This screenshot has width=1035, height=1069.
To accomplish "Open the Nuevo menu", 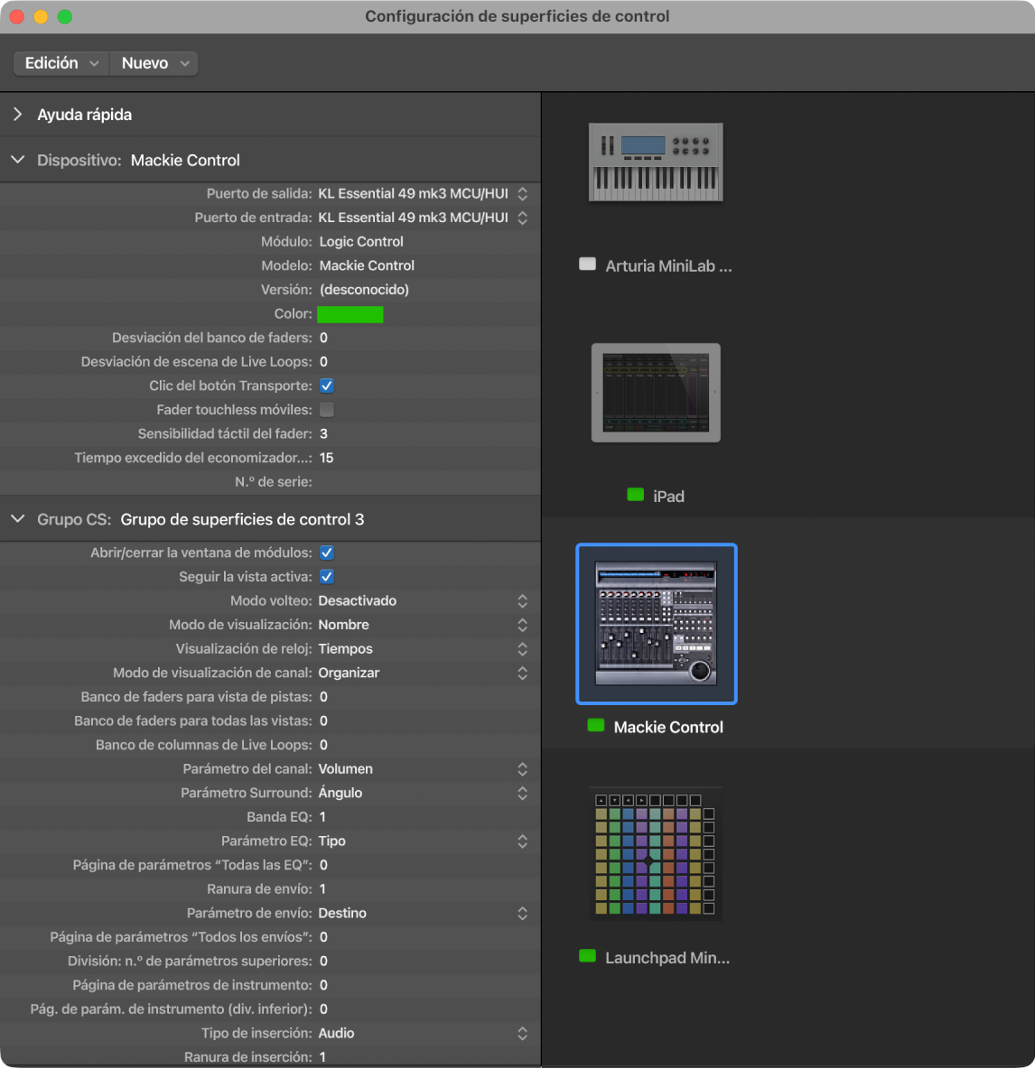I will [x=154, y=63].
